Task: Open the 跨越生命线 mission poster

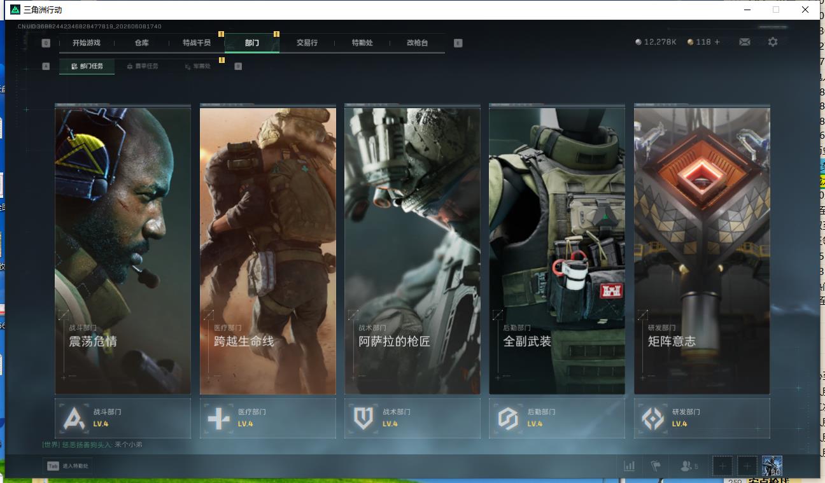Action: [268, 249]
